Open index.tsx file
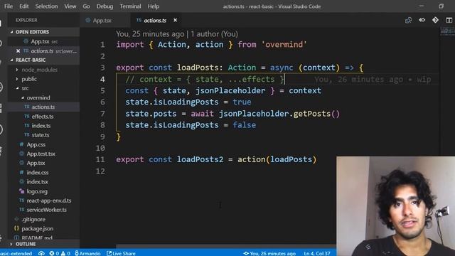 click(x=37, y=182)
